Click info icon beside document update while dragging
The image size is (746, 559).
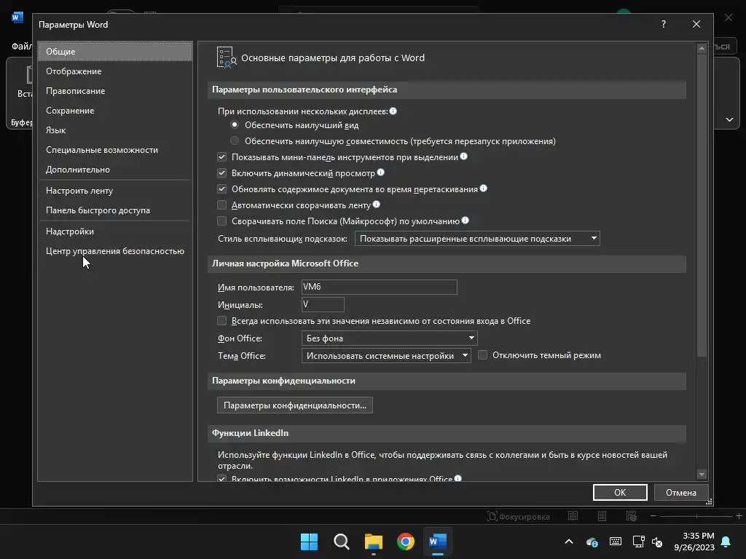click(x=484, y=189)
